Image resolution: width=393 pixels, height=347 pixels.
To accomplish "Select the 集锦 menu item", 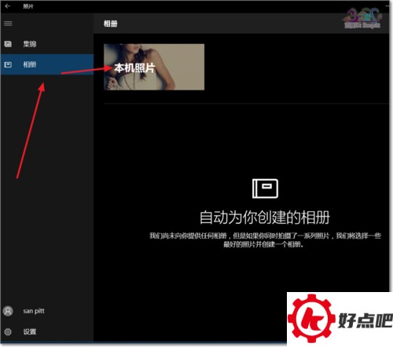I will pyautogui.click(x=47, y=44).
